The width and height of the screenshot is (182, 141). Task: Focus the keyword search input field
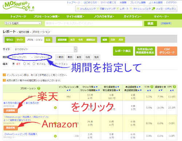coord(94,23)
